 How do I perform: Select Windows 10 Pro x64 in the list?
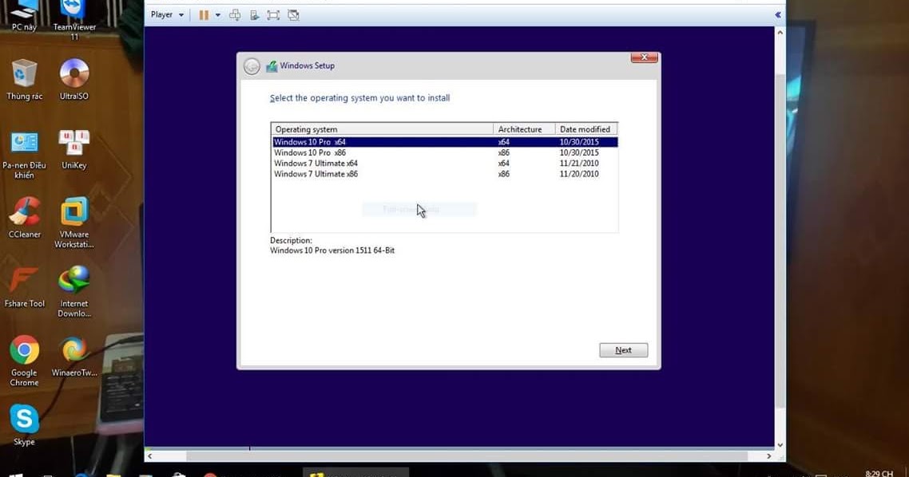(445, 142)
